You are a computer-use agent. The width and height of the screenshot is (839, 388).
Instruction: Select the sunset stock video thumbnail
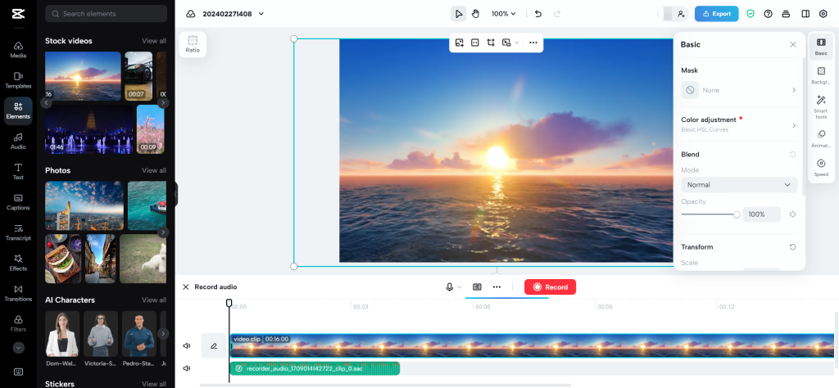(83, 76)
